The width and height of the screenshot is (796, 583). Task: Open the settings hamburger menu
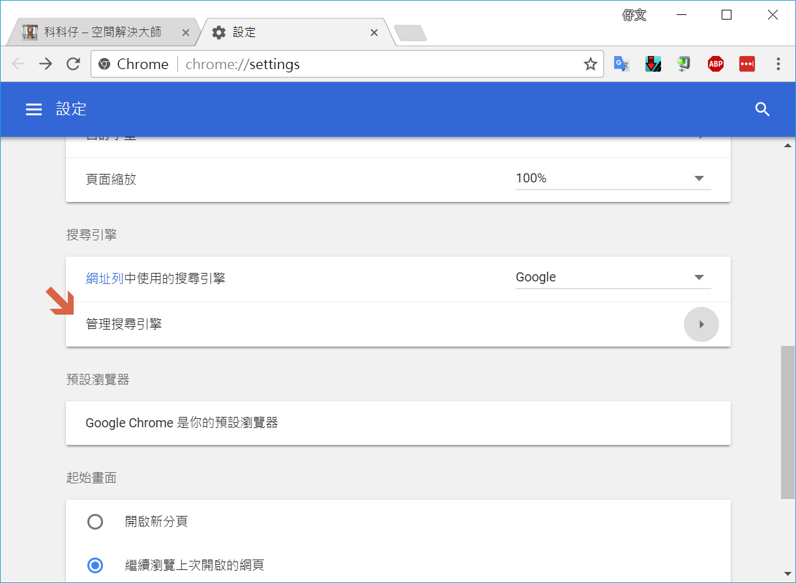33,109
